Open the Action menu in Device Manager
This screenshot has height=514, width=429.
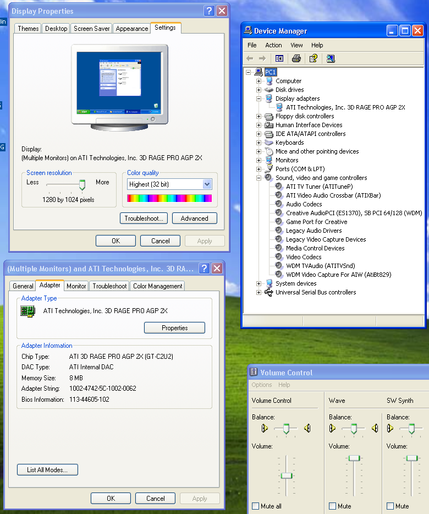pyautogui.click(x=273, y=45)
